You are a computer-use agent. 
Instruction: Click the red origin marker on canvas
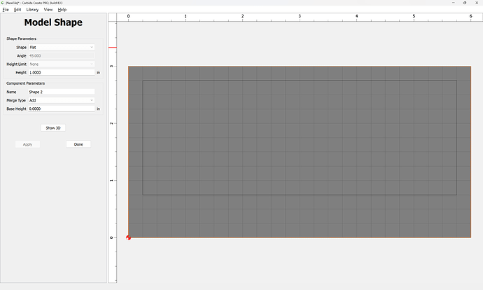point(129,237)
